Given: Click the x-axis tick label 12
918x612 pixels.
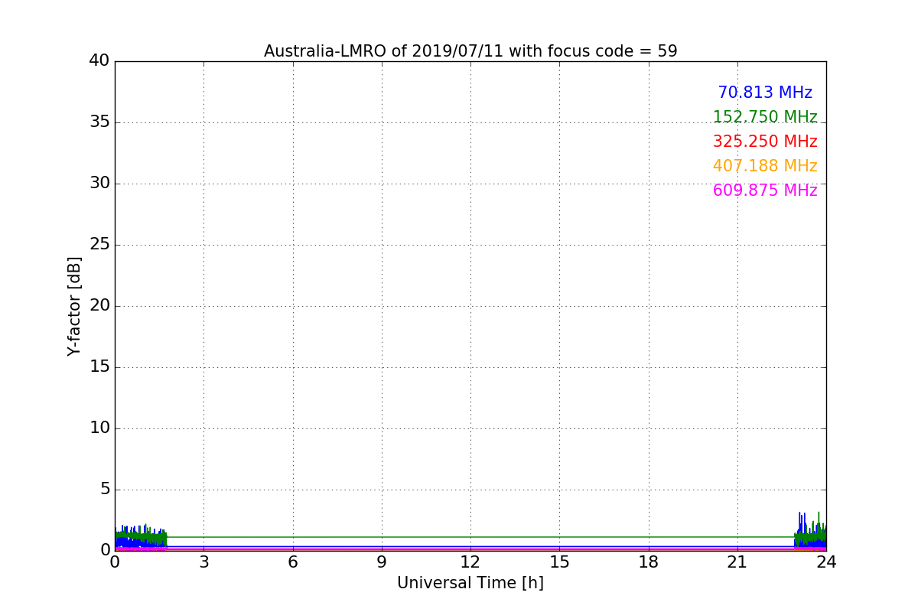Looking at the screenshot, I should 470,562.
